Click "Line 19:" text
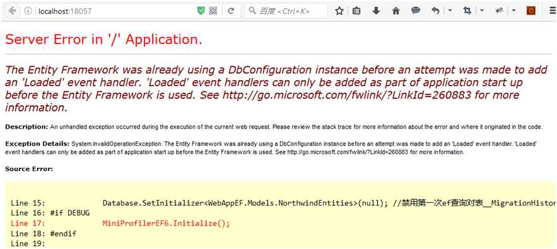Viewport: 557px width, 249px height. [28, 244]
